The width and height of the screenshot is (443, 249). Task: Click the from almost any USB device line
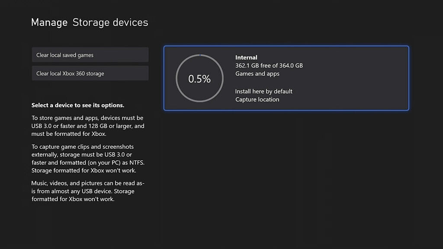(83, 192)
